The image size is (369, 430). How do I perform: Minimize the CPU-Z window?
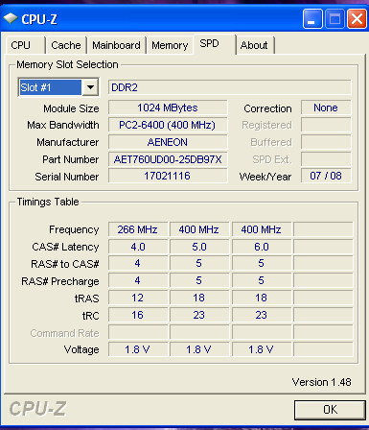pyautogui.click(x=312, y=19)
